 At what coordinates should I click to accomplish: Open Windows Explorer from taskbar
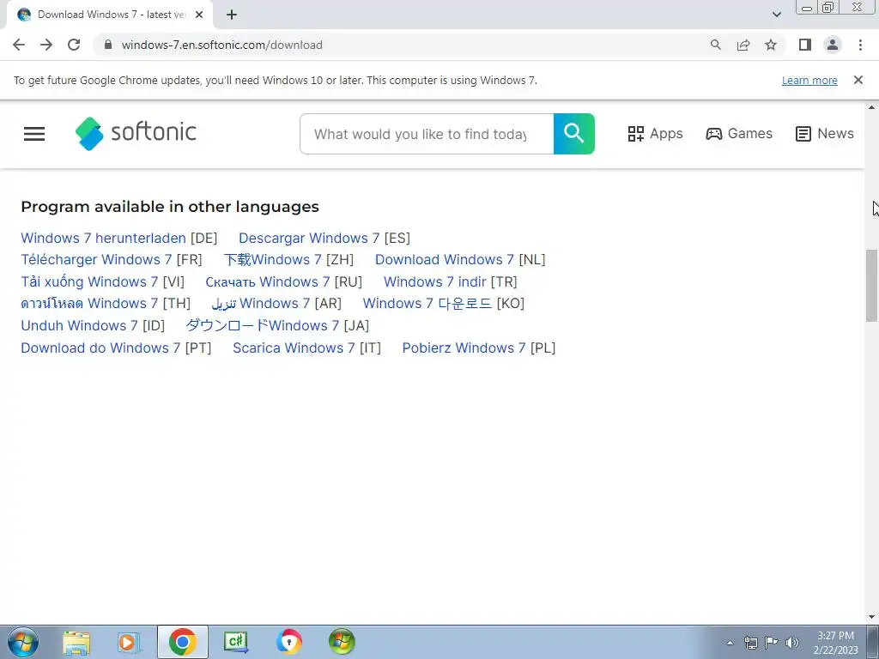76,642
